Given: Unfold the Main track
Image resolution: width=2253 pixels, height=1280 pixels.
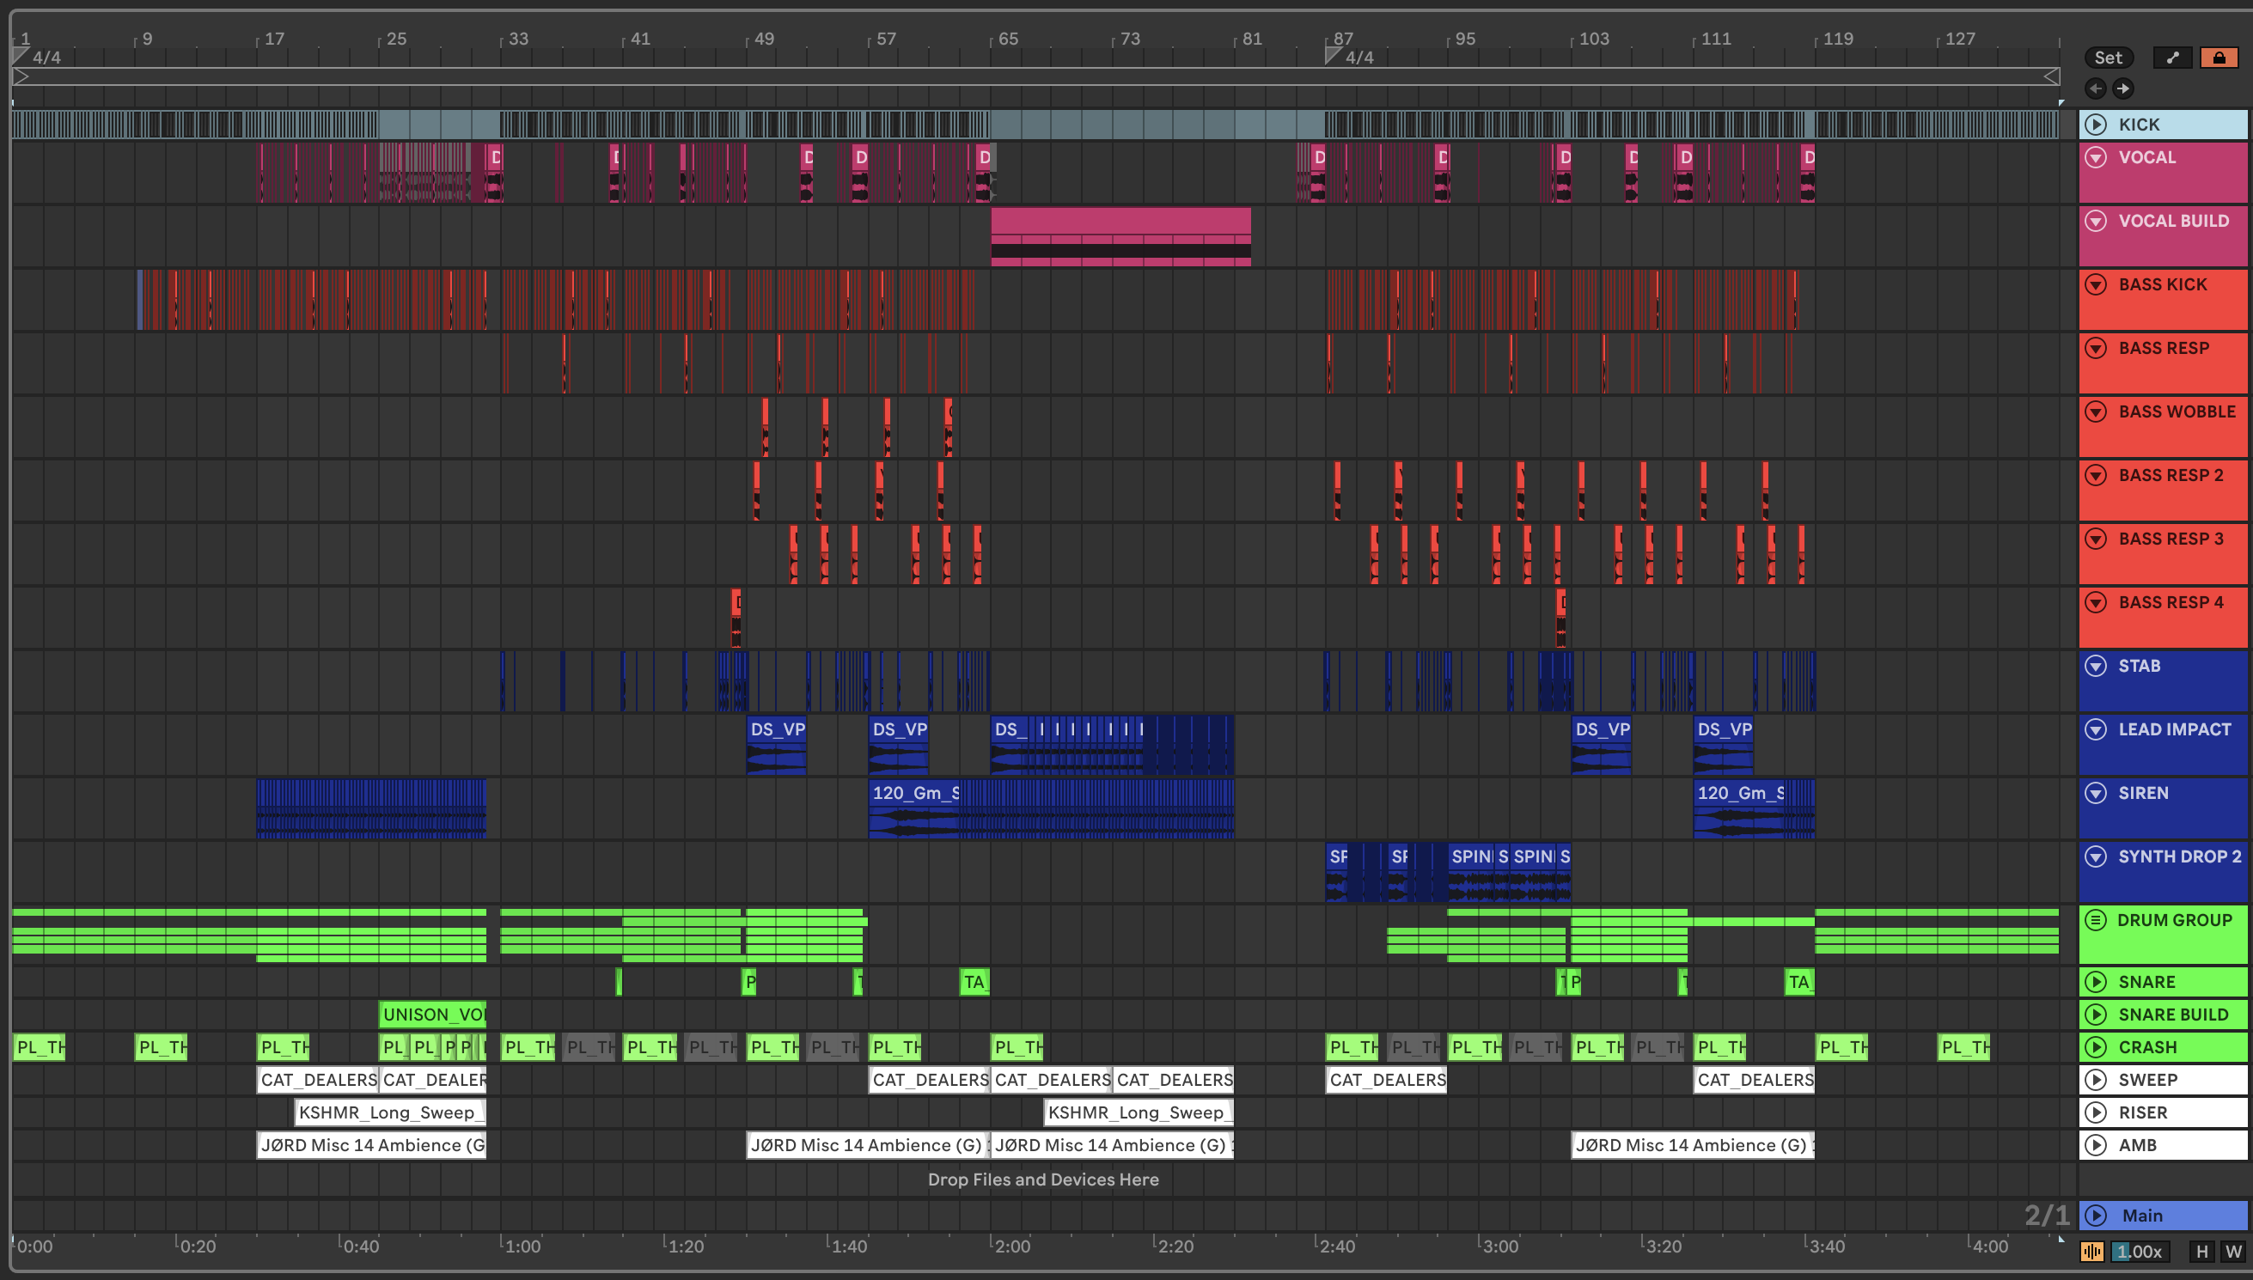Looking at the screenshot, I should pyautogui.click(x=2096, y=1215).
